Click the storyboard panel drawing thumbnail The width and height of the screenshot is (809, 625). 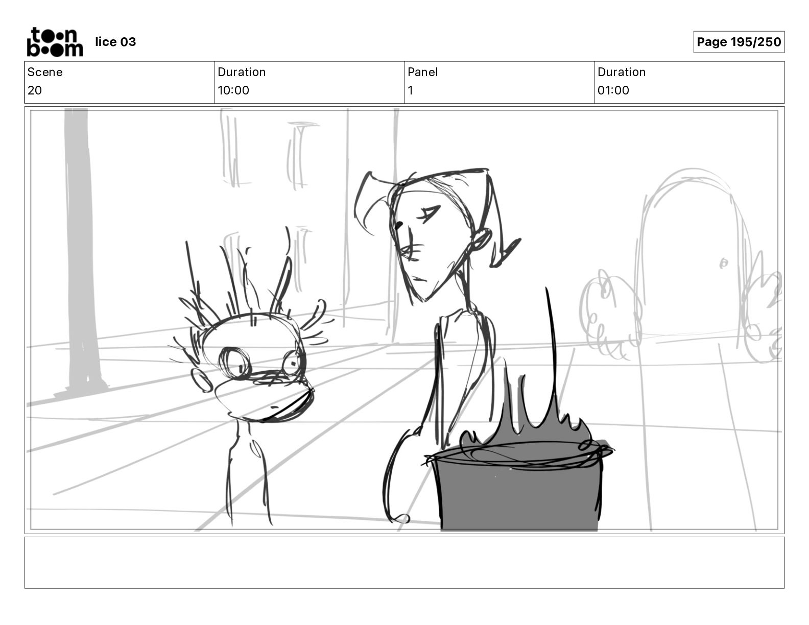(404, 320)
